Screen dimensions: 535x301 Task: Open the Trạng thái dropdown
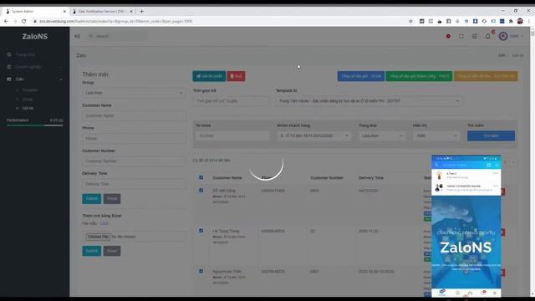(382, 135)
